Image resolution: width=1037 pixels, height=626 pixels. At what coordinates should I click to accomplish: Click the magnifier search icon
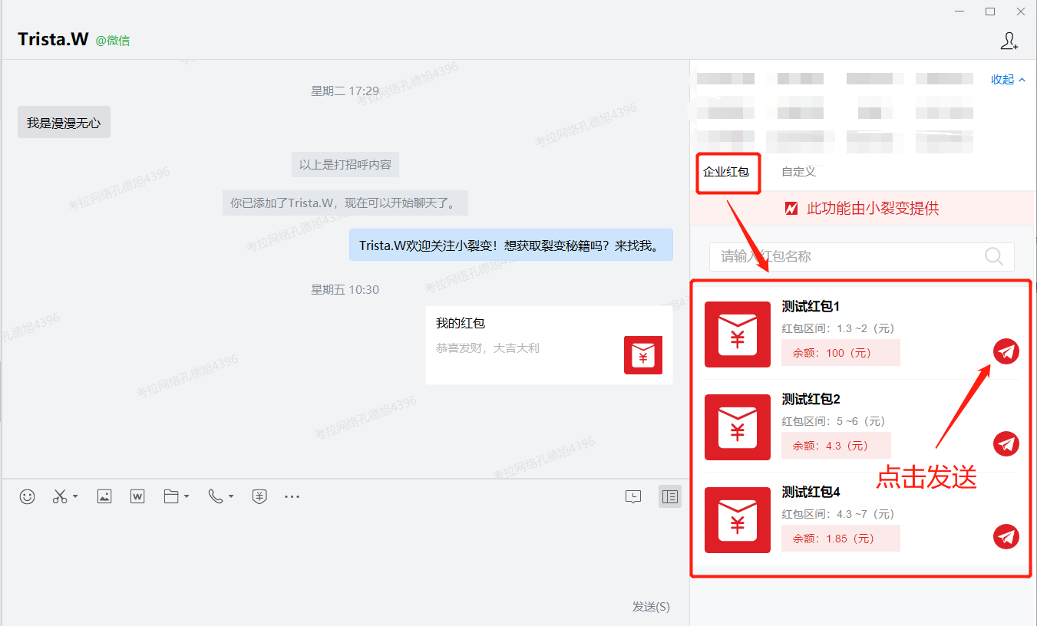(994, 256)
